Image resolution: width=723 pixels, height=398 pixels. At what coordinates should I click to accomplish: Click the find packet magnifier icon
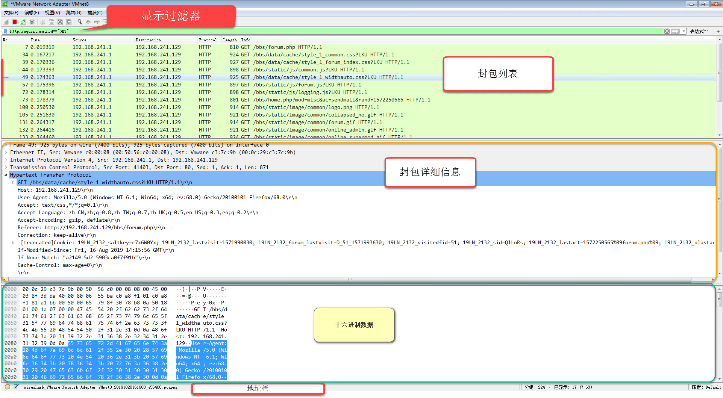pyautogui.click(x=80, y=22)
